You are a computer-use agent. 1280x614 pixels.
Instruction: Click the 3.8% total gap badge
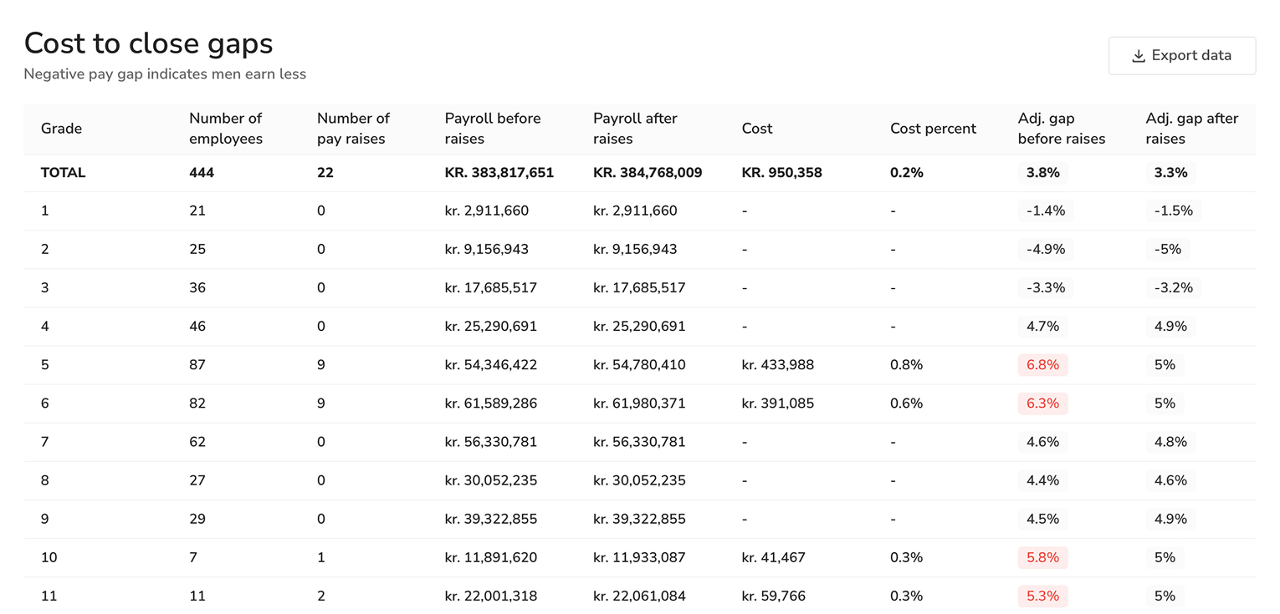(1042, 173)
